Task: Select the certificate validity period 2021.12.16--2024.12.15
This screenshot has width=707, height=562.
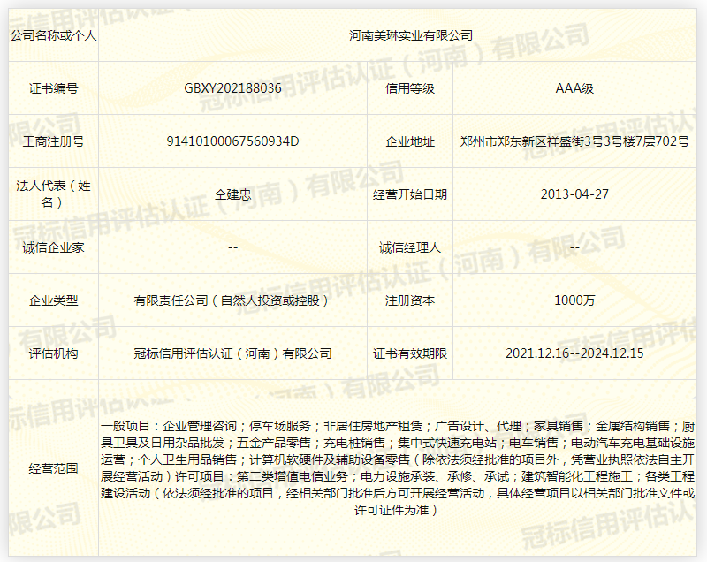Action: click(x=574, y=353)
